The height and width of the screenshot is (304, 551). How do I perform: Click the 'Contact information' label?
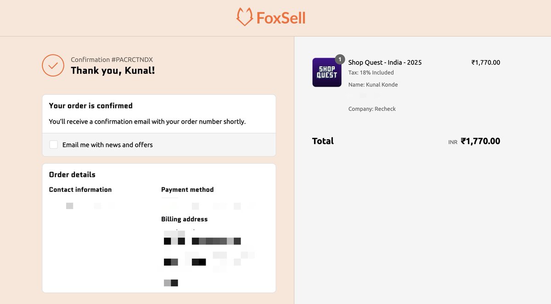point(80,190)
